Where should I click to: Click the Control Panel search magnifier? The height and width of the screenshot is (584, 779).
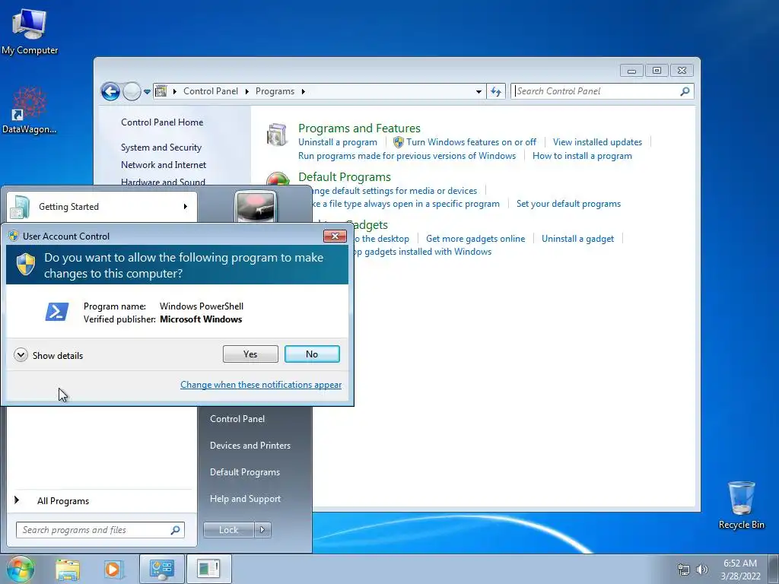pos(685,91)
